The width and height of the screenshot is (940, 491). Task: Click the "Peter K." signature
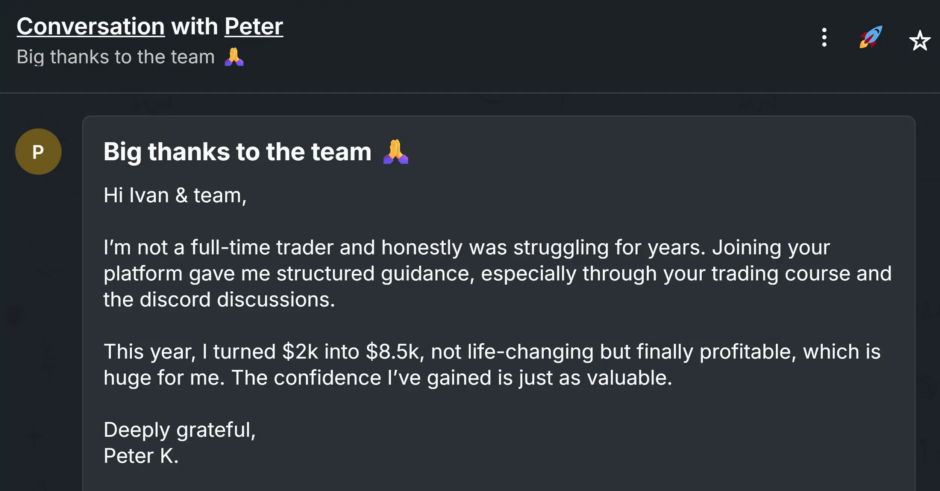[141, 456]
